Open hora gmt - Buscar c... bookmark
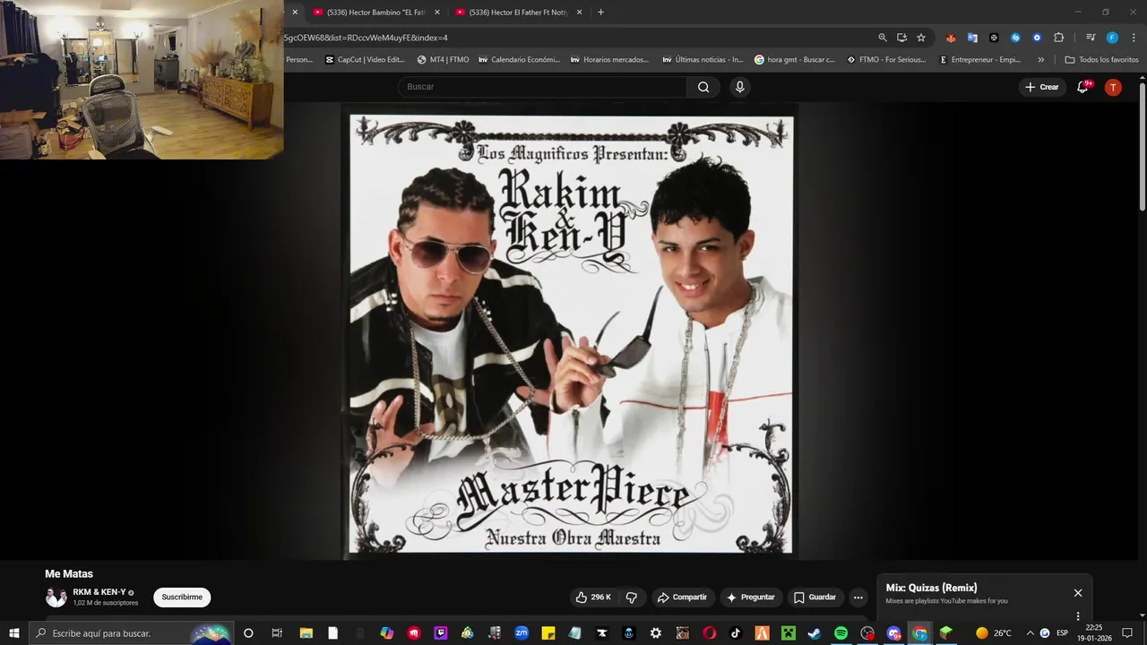 795,60
